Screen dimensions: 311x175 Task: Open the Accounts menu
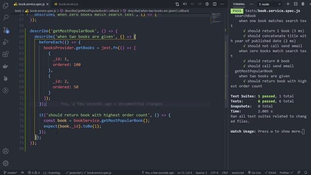pyautogui.click(x=5, y=151)
